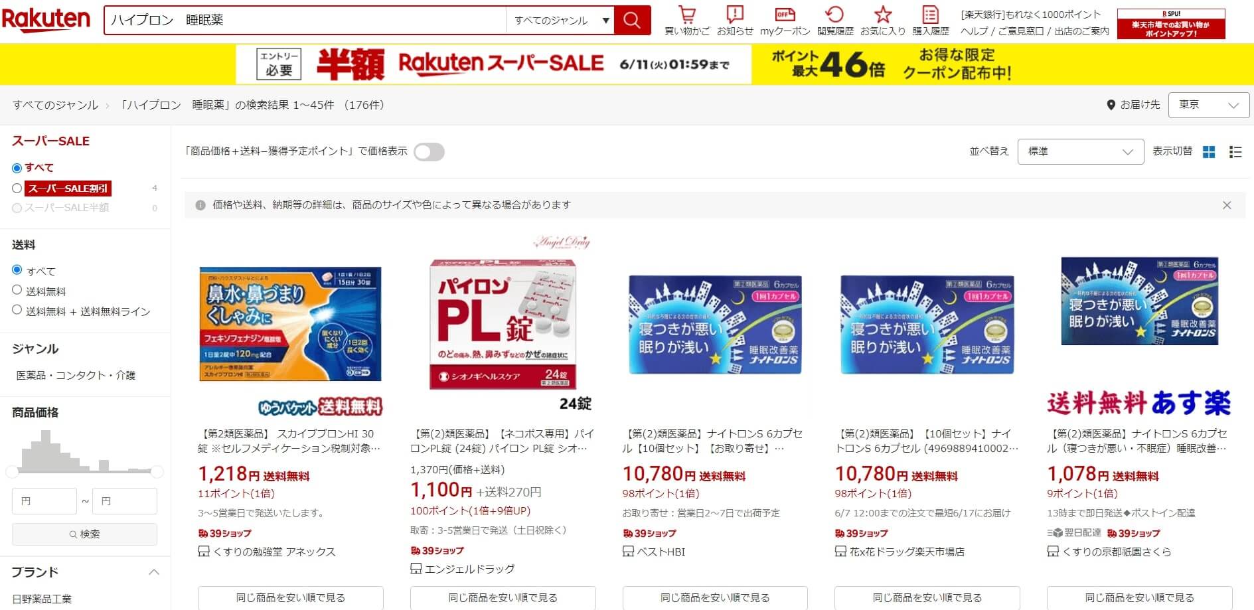Switch to grid view display icon
The image size is (1254, 610).
pyautogui.click(x=1209, y=152)
